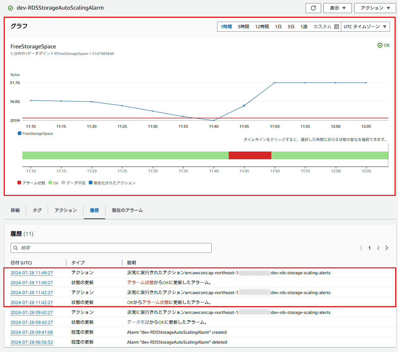
Task: Click the gray データ不足 legend swatch
Action: click(63, 183)
